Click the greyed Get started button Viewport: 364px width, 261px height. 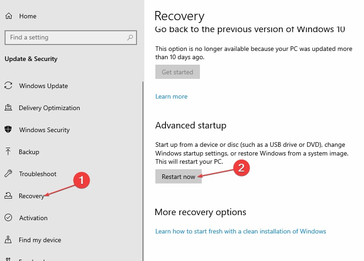point(177,72)
